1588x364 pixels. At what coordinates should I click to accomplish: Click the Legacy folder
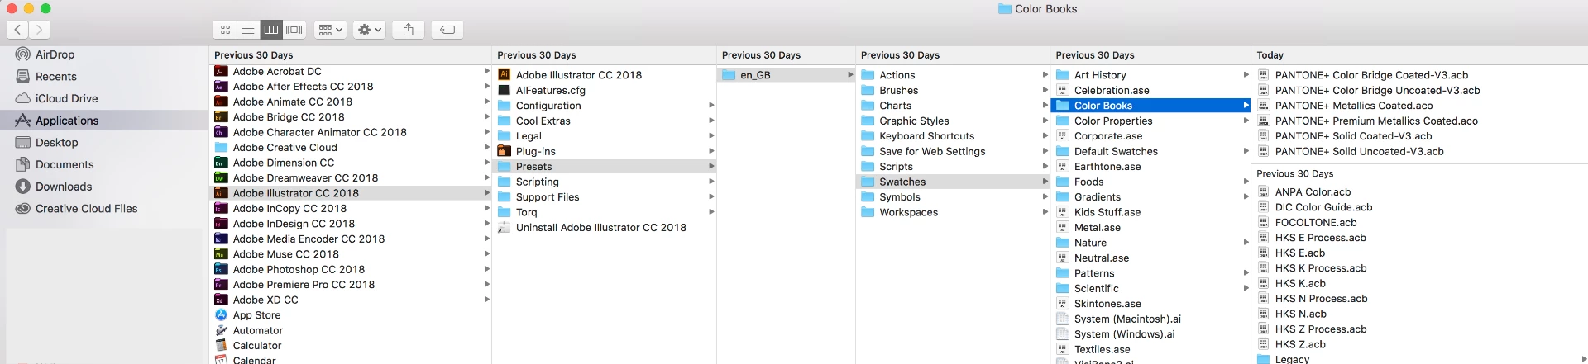[1292, 359]
